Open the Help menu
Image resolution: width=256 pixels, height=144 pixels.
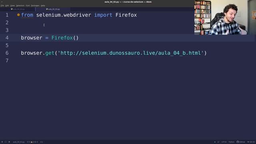43,6
